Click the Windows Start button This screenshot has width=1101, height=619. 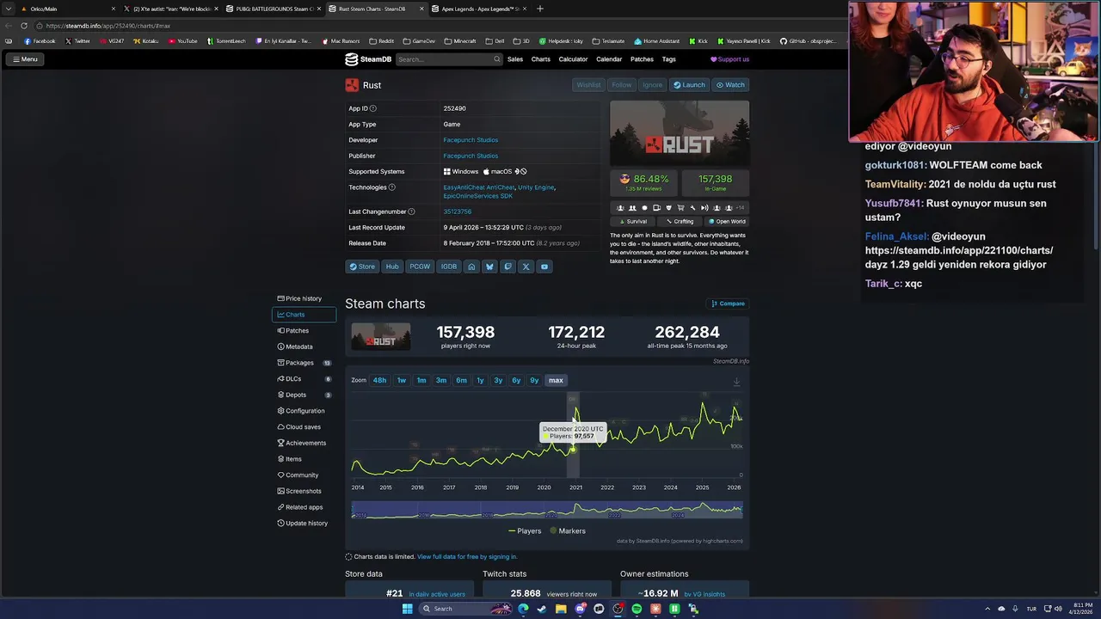click(408, 609)
